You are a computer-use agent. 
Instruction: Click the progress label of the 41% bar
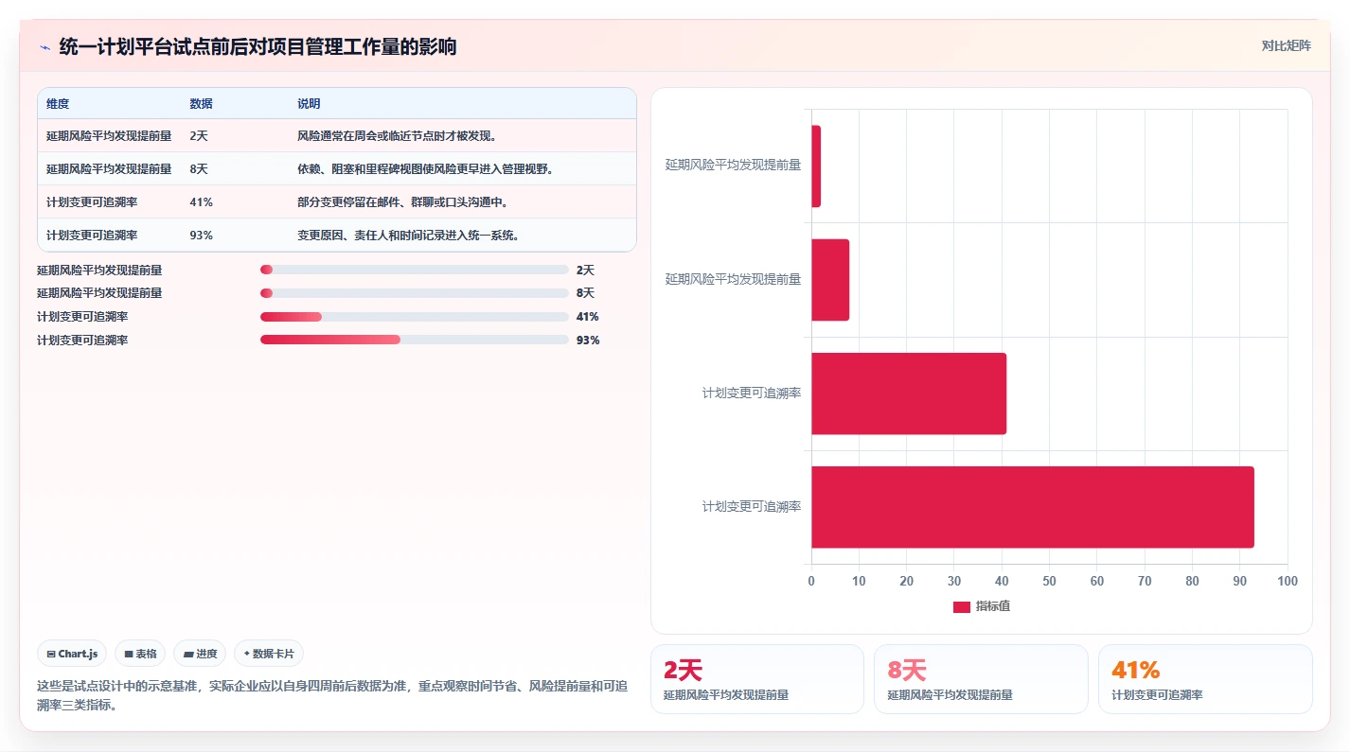82,317
